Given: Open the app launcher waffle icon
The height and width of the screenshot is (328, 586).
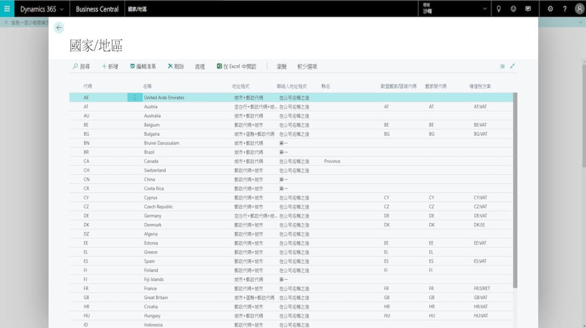Looking at the screenshot, I should tap(7, 9).
